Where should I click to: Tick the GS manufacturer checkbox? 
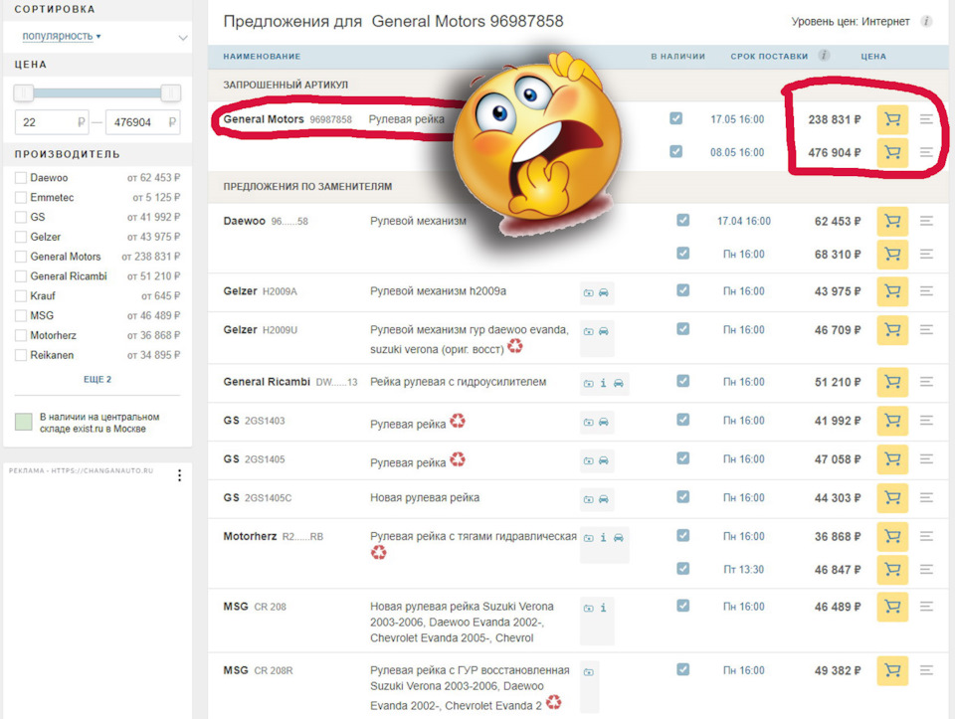(21, 217)
